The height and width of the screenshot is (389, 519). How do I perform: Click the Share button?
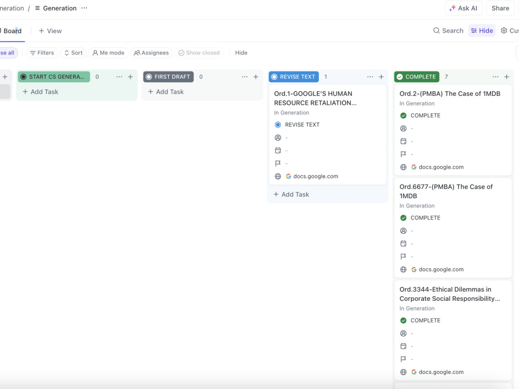500,8
